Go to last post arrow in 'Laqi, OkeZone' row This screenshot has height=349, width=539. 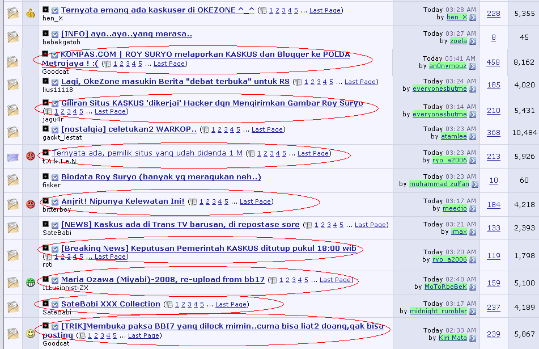(473, 89)
